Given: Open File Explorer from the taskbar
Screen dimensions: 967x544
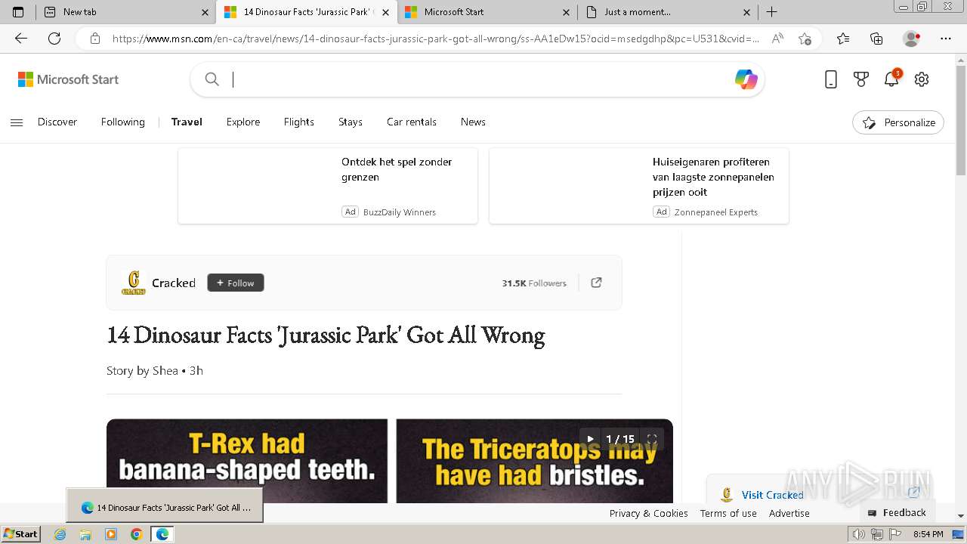Looking at the screenshot, I should [x=85, y=534].
